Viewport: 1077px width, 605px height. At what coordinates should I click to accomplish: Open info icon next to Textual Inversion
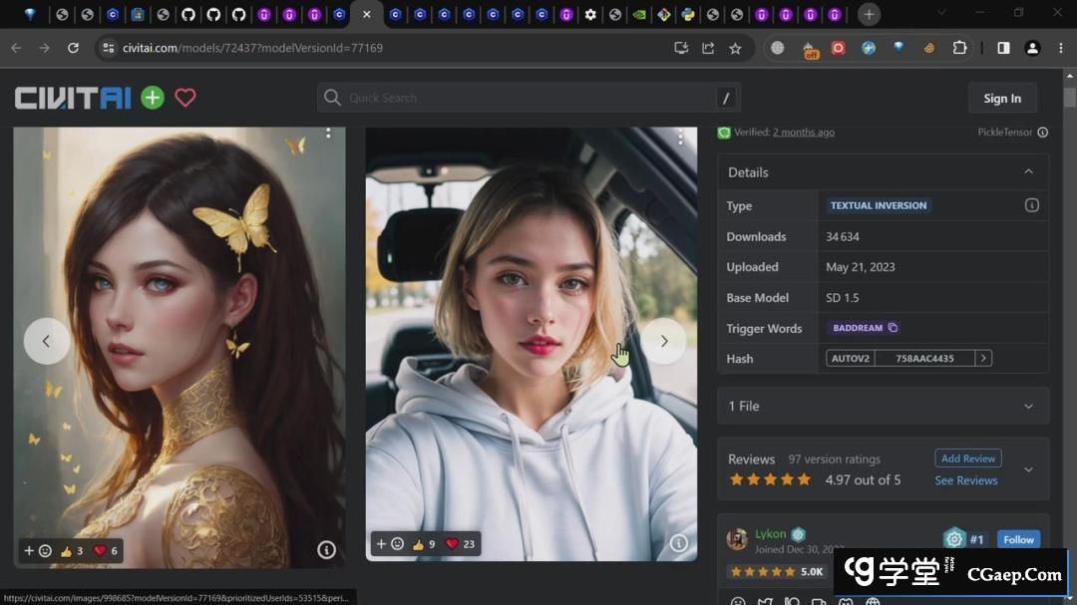pos(1031,205)
